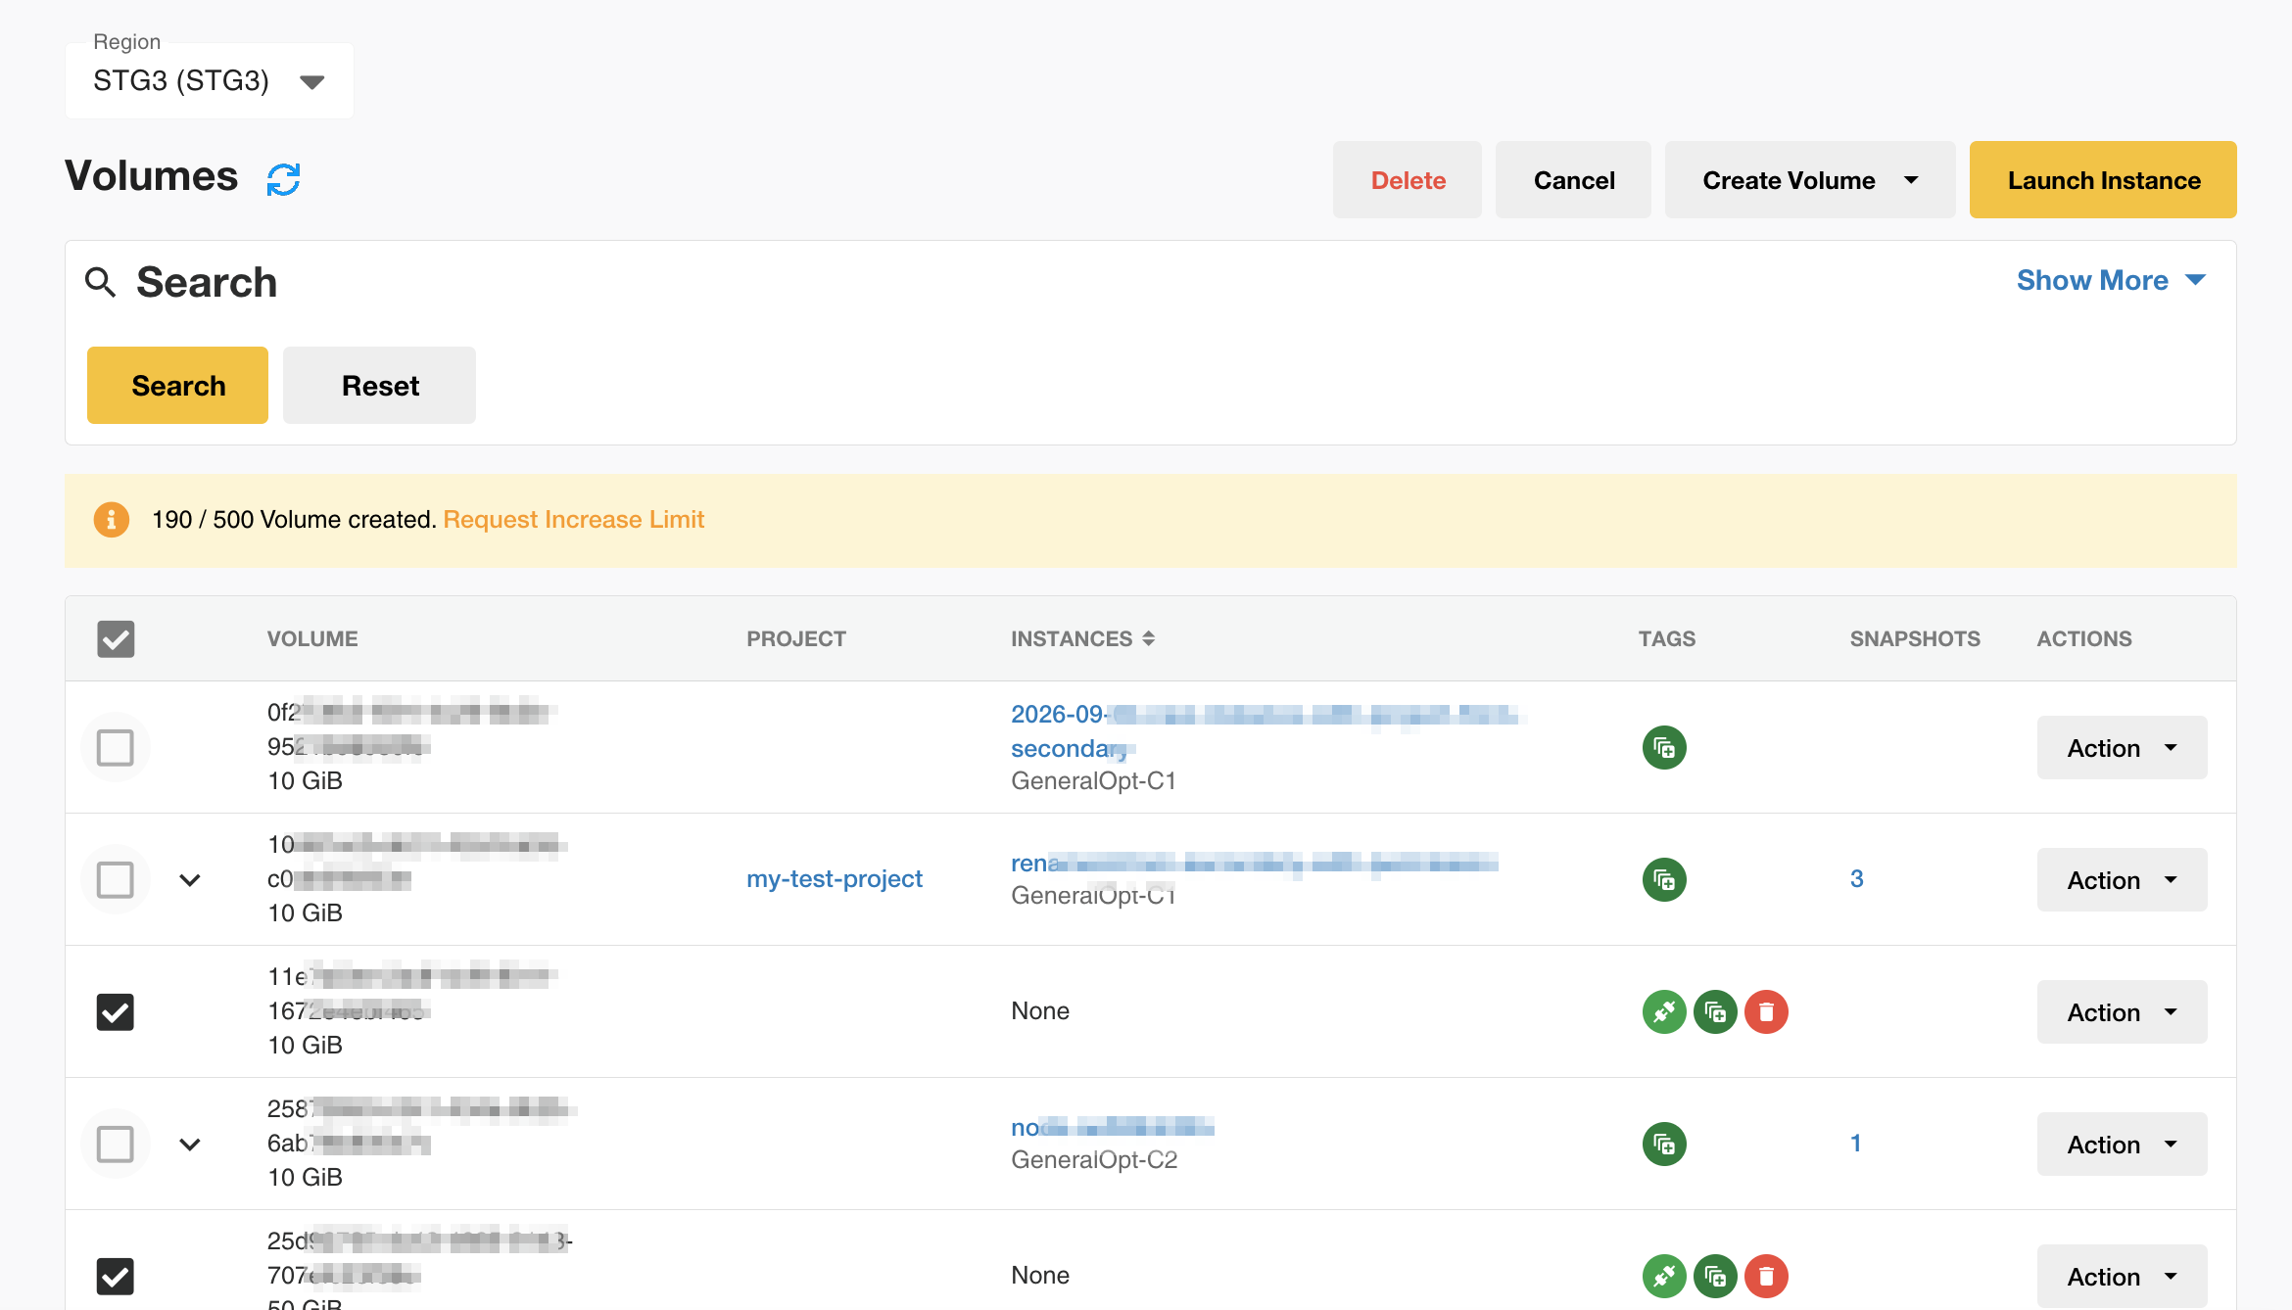Screen dimensions: 2292x1310
Task: Click the red trash icon in the 25d volume row
Action: [1766, 1277]
